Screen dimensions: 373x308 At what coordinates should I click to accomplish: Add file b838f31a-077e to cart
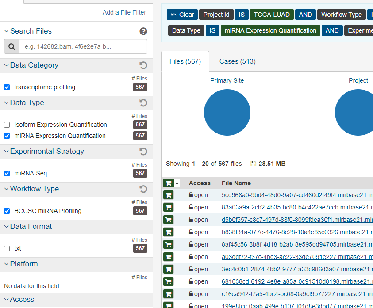point(169,232)
